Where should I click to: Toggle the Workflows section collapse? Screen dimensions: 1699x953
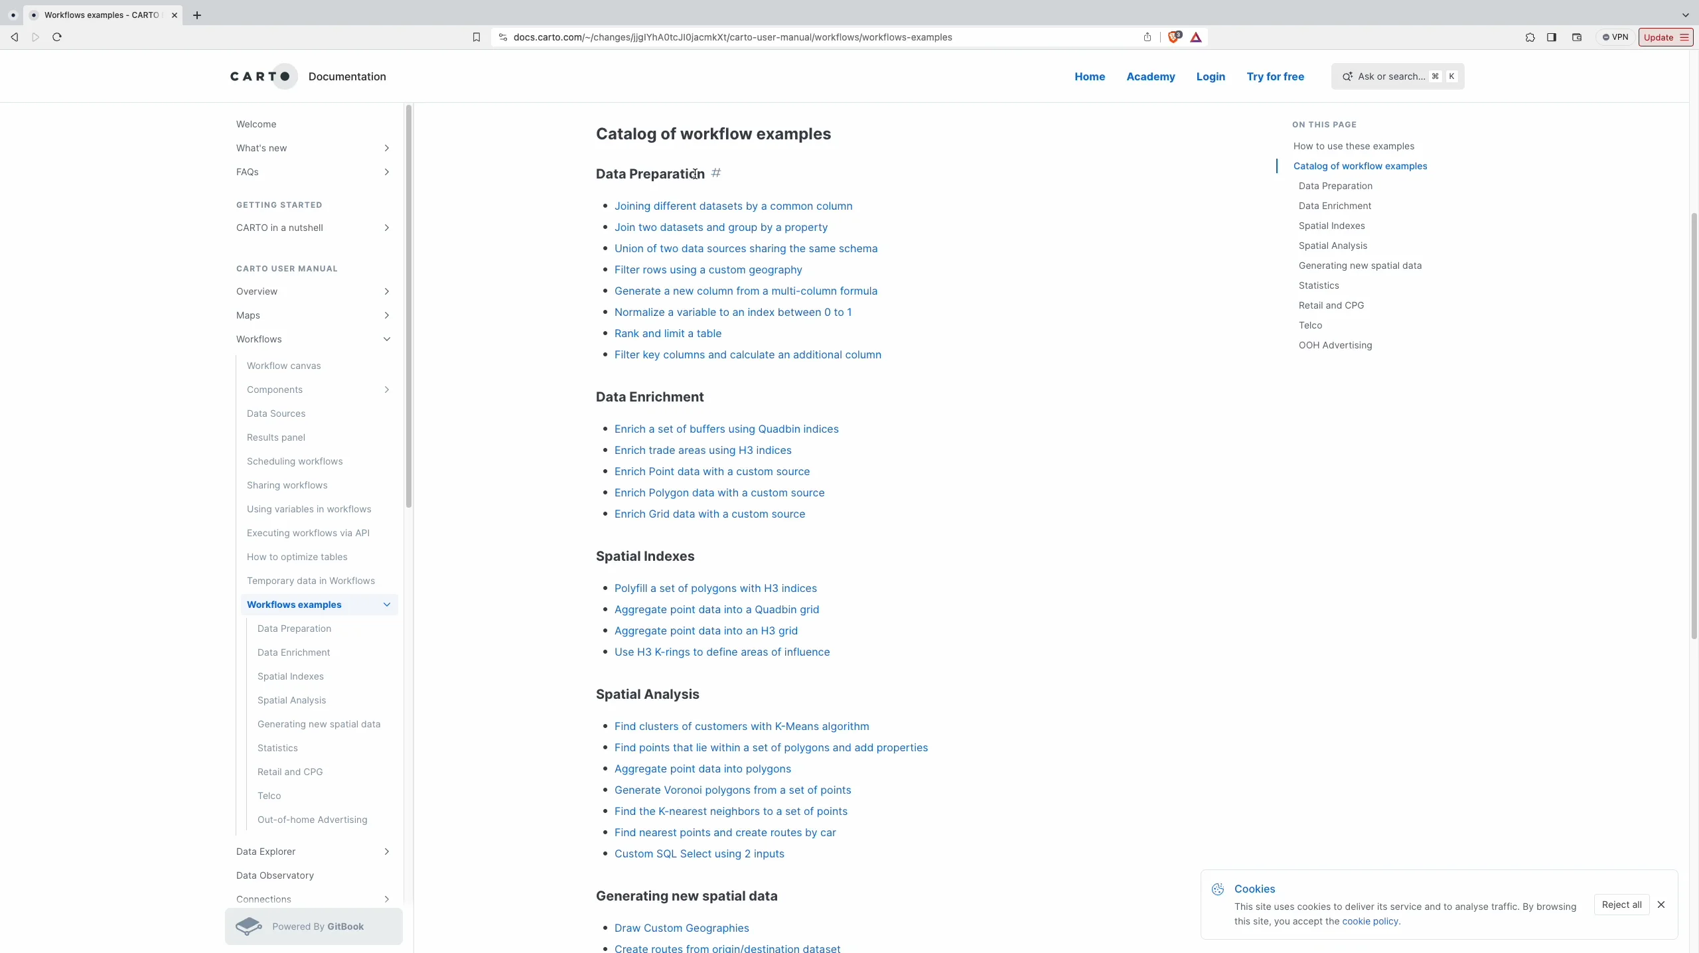(386, 339)
